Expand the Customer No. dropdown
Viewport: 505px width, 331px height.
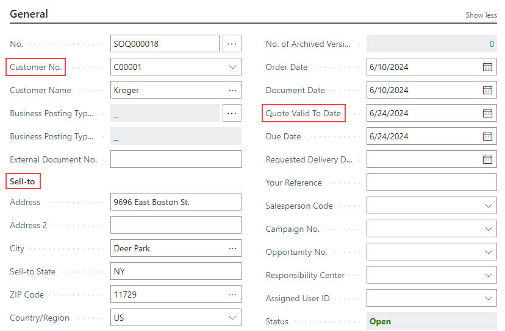pyautogui.click(x=232, y=67)
